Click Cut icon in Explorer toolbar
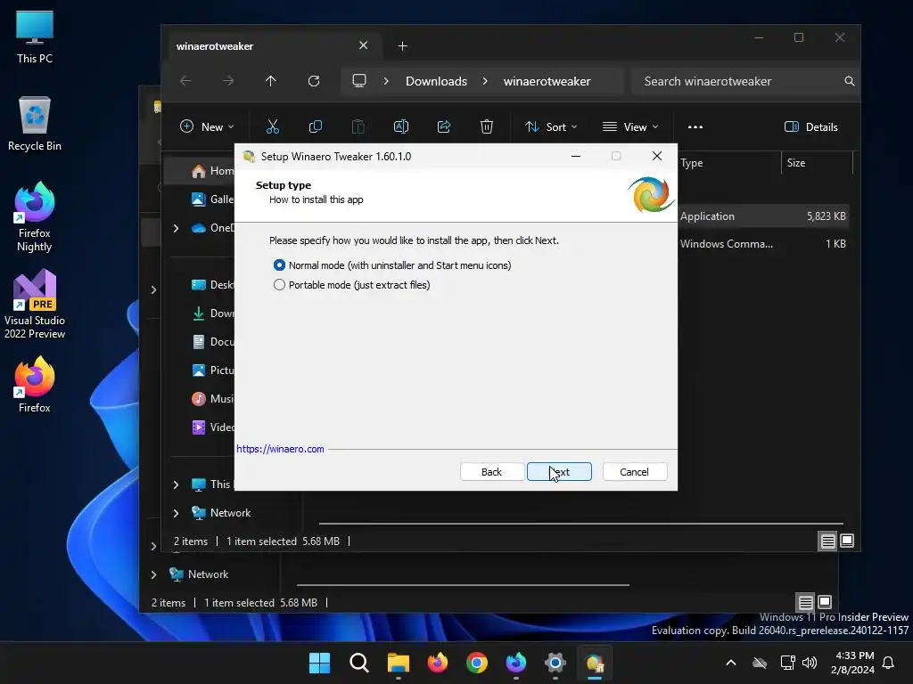Screen dimensions: 913x684 pos(273,126)
